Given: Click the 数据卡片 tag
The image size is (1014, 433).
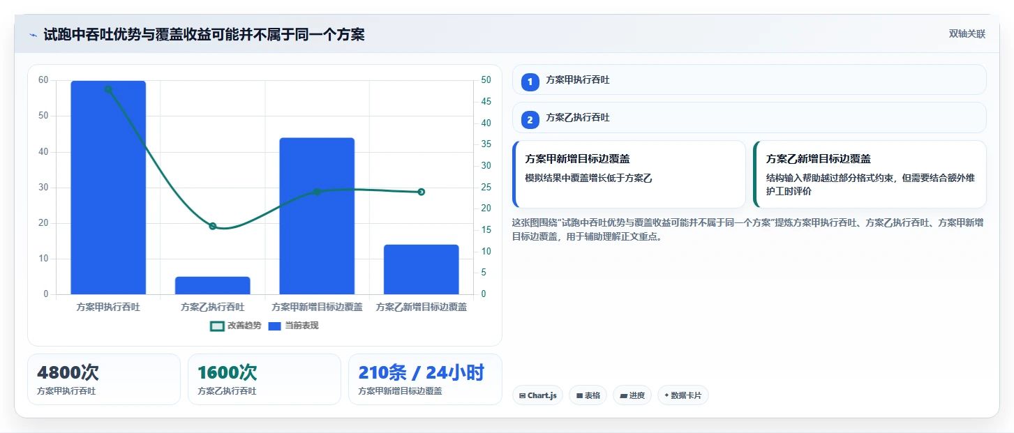Looking at the screenshot, I should pyautogui.click(x=683, y=395).
